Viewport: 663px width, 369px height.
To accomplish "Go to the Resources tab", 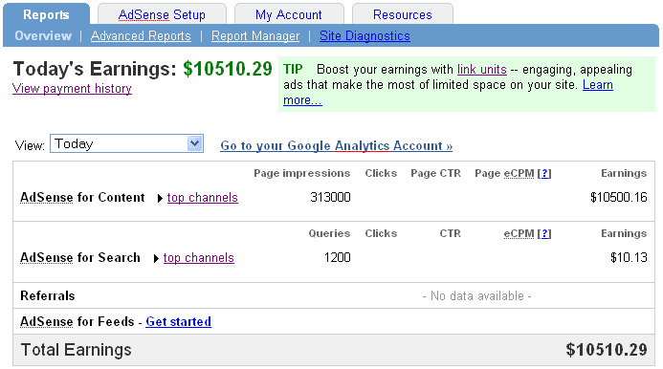I will (403, 14).
